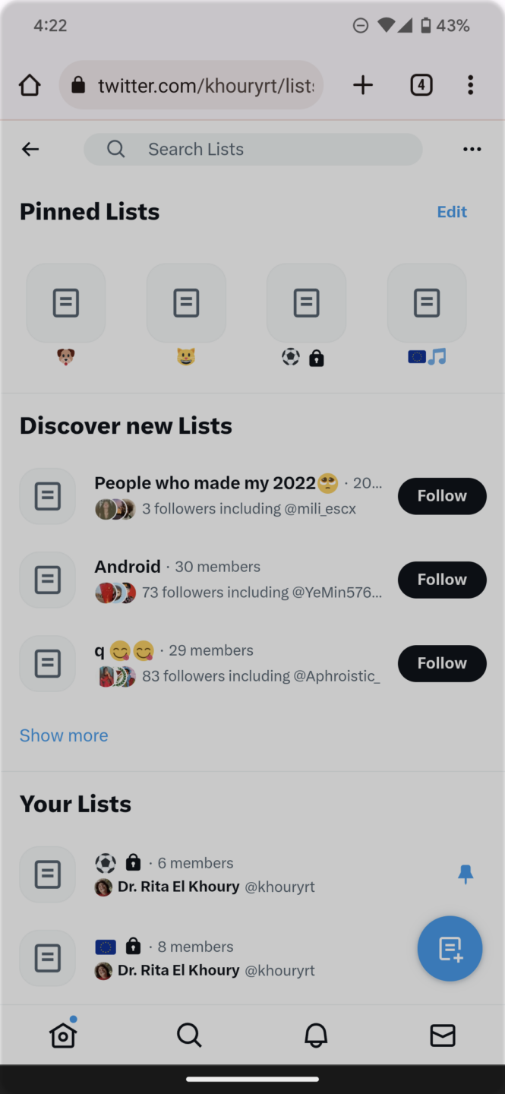Image resolution: width=505 pixels, height=1094 pixels.
Task: Create a new List with the floating button
Action: (x=450, y=948)
